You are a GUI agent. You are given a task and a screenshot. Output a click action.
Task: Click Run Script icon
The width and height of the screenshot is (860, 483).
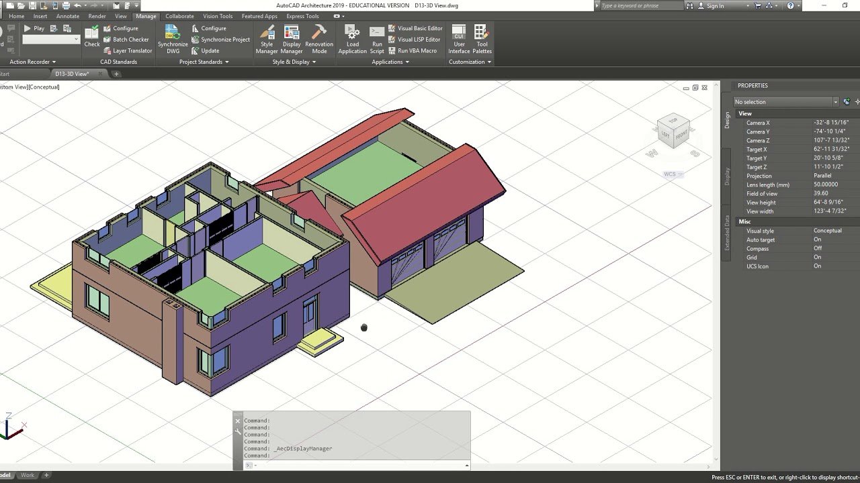point(377,40)
